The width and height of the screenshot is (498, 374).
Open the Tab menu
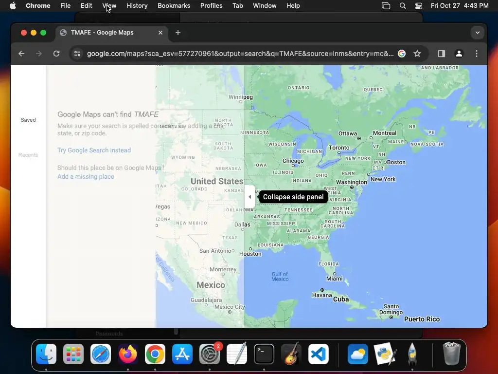click(237, 6)
